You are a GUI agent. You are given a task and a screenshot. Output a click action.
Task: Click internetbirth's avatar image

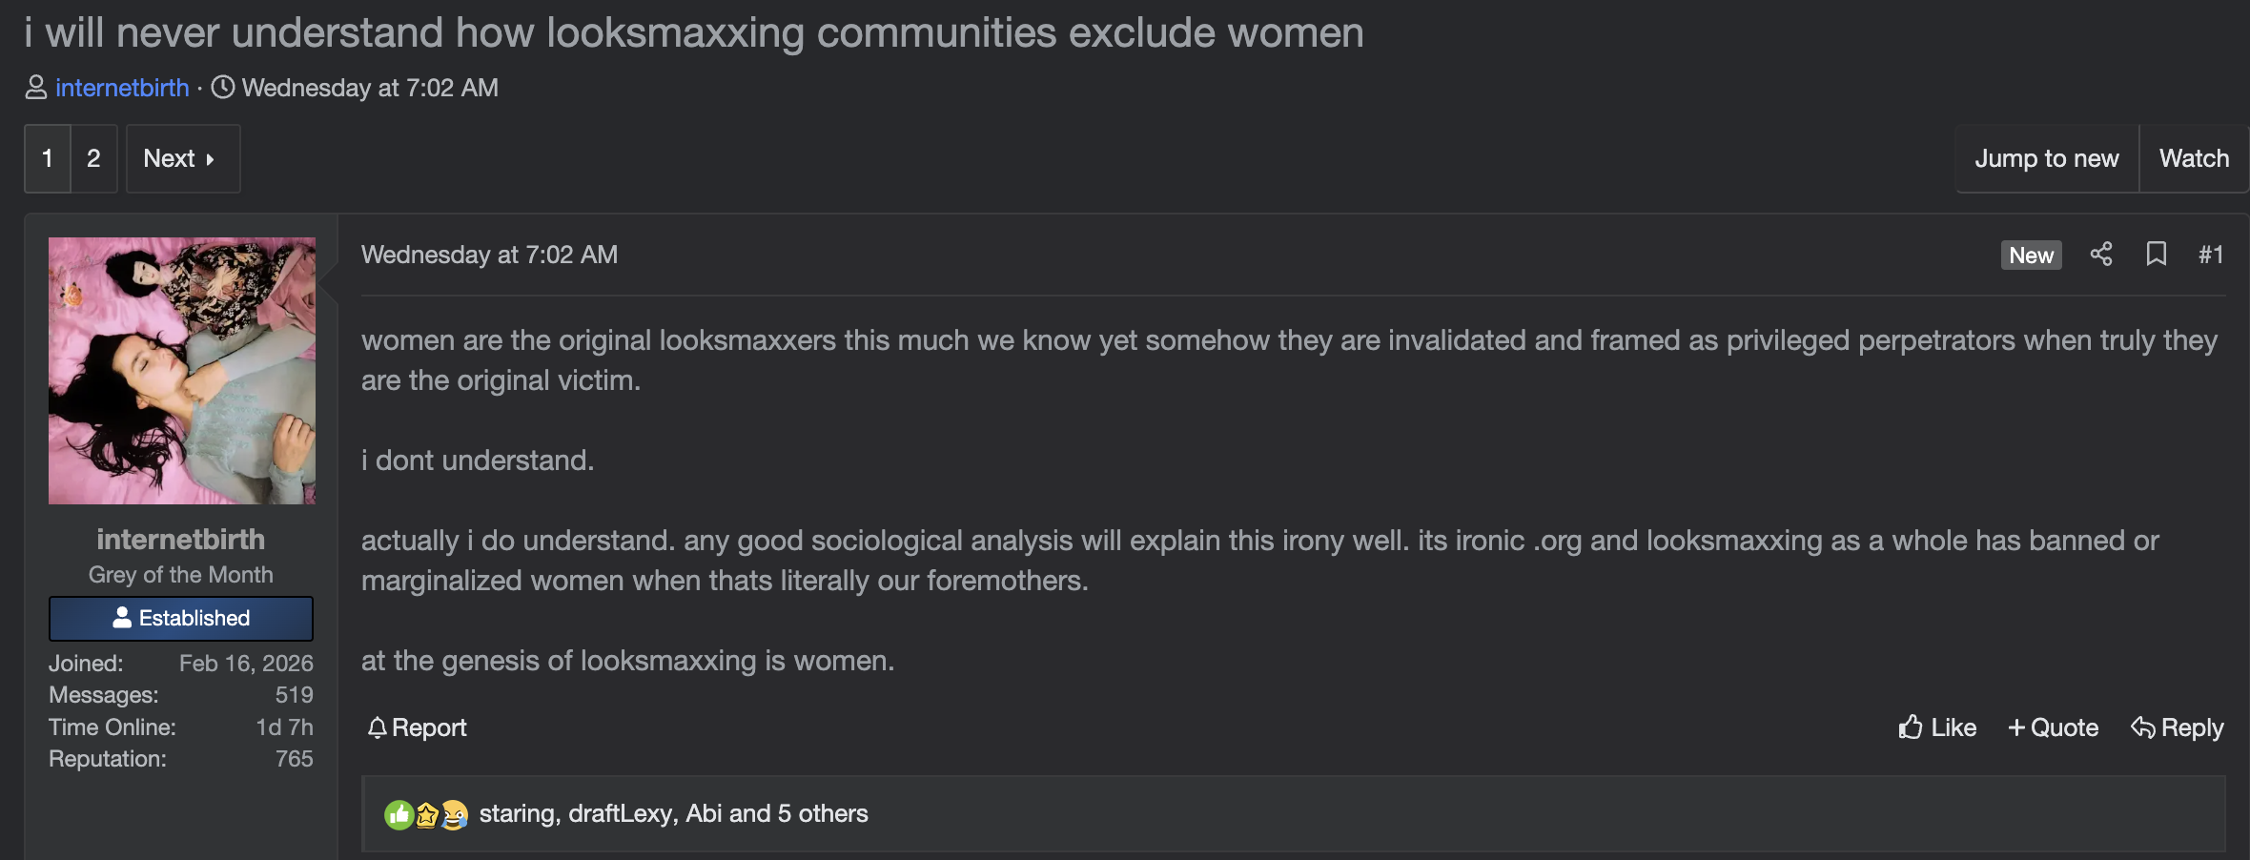coord(182,371)
